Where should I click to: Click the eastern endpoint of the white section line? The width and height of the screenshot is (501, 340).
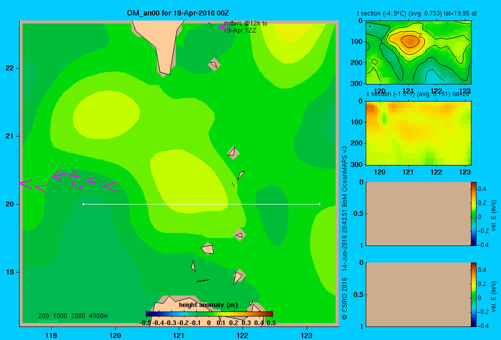coord(320,204)
